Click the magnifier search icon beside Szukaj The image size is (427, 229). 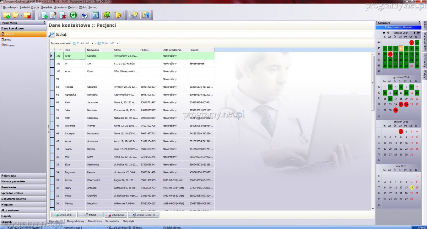[51, 34]
